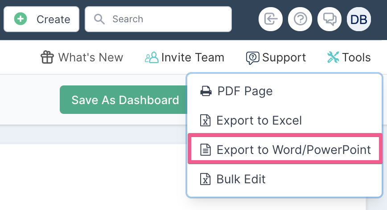Click the sign-out arrow icon

[x=271, y=19]
